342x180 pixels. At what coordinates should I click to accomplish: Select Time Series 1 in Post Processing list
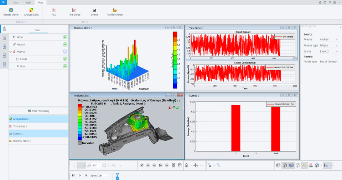click(x=20, y=126)
